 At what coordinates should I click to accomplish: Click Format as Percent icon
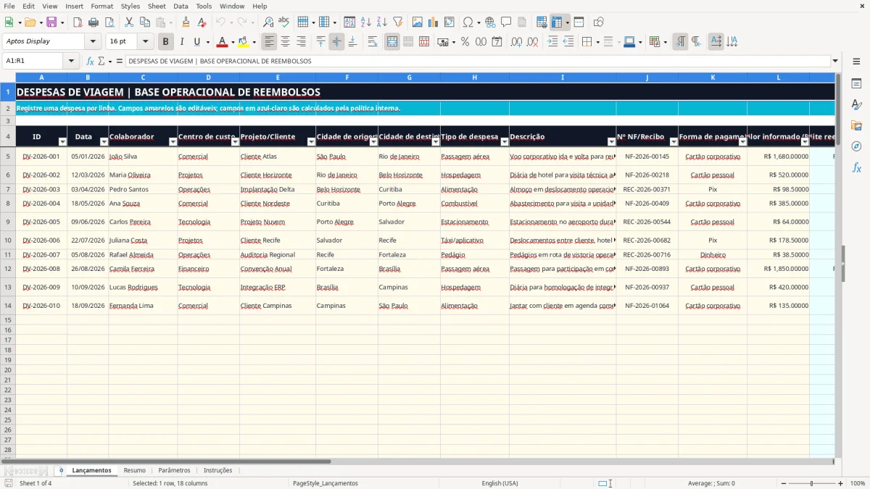[465, 42]
